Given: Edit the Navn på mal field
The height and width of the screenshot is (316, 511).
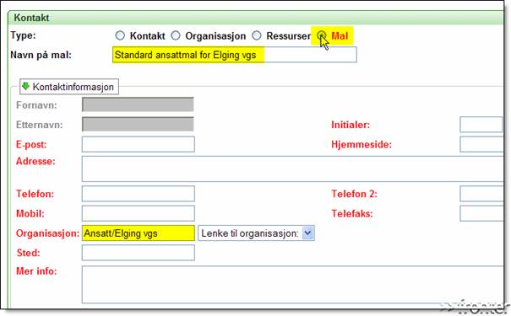Looking at the screenshot, I should click(x=235, y=55).
